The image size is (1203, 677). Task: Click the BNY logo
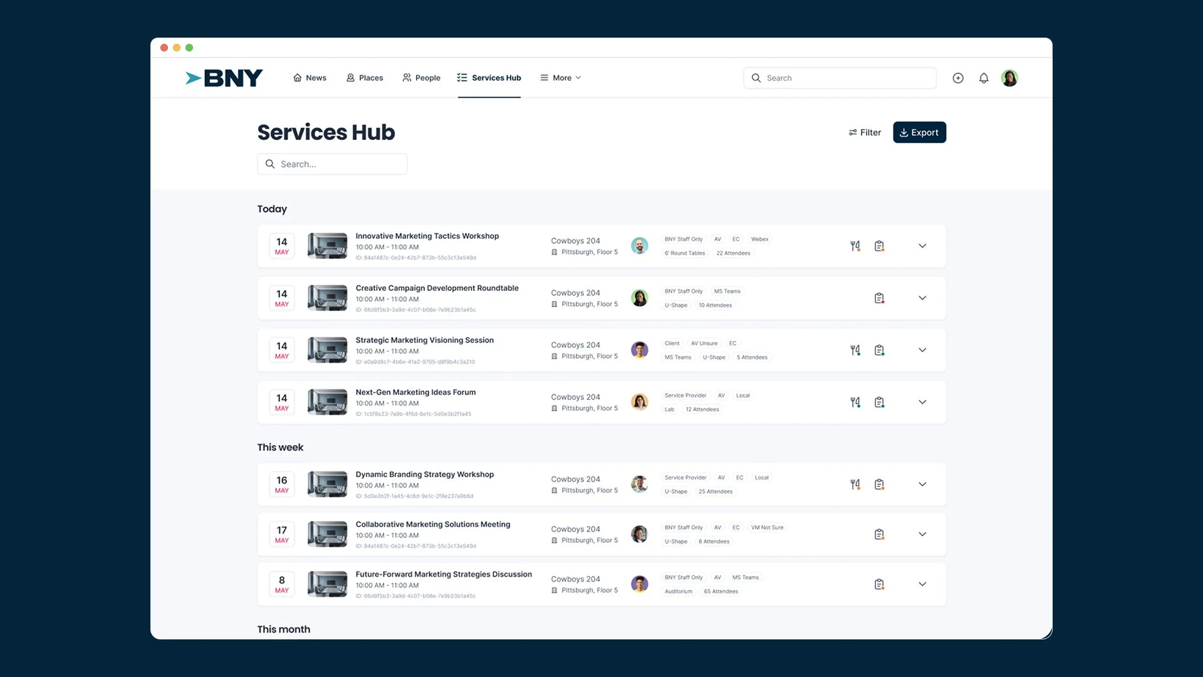224,78
